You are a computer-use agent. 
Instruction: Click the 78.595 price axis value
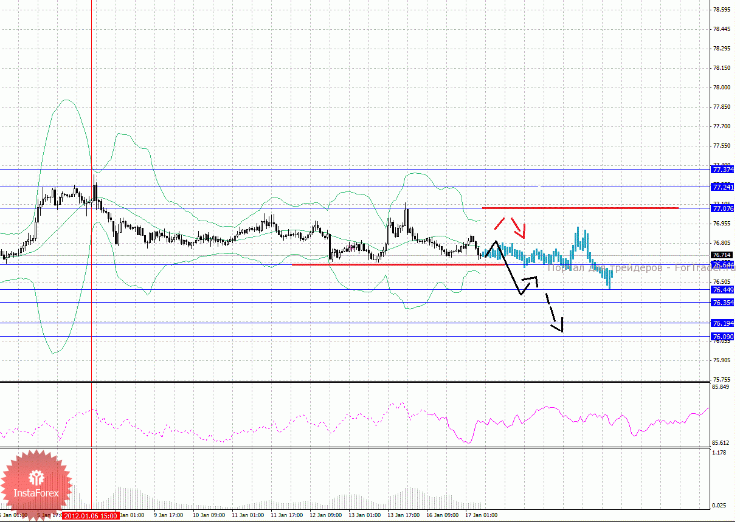(722, 10)
